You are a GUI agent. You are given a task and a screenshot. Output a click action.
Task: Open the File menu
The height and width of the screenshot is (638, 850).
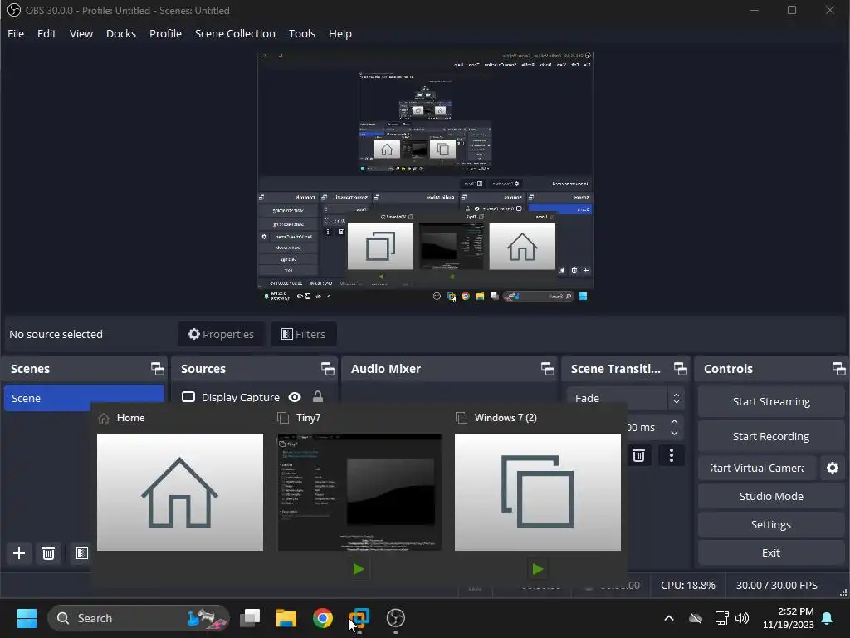coord(16,33)
